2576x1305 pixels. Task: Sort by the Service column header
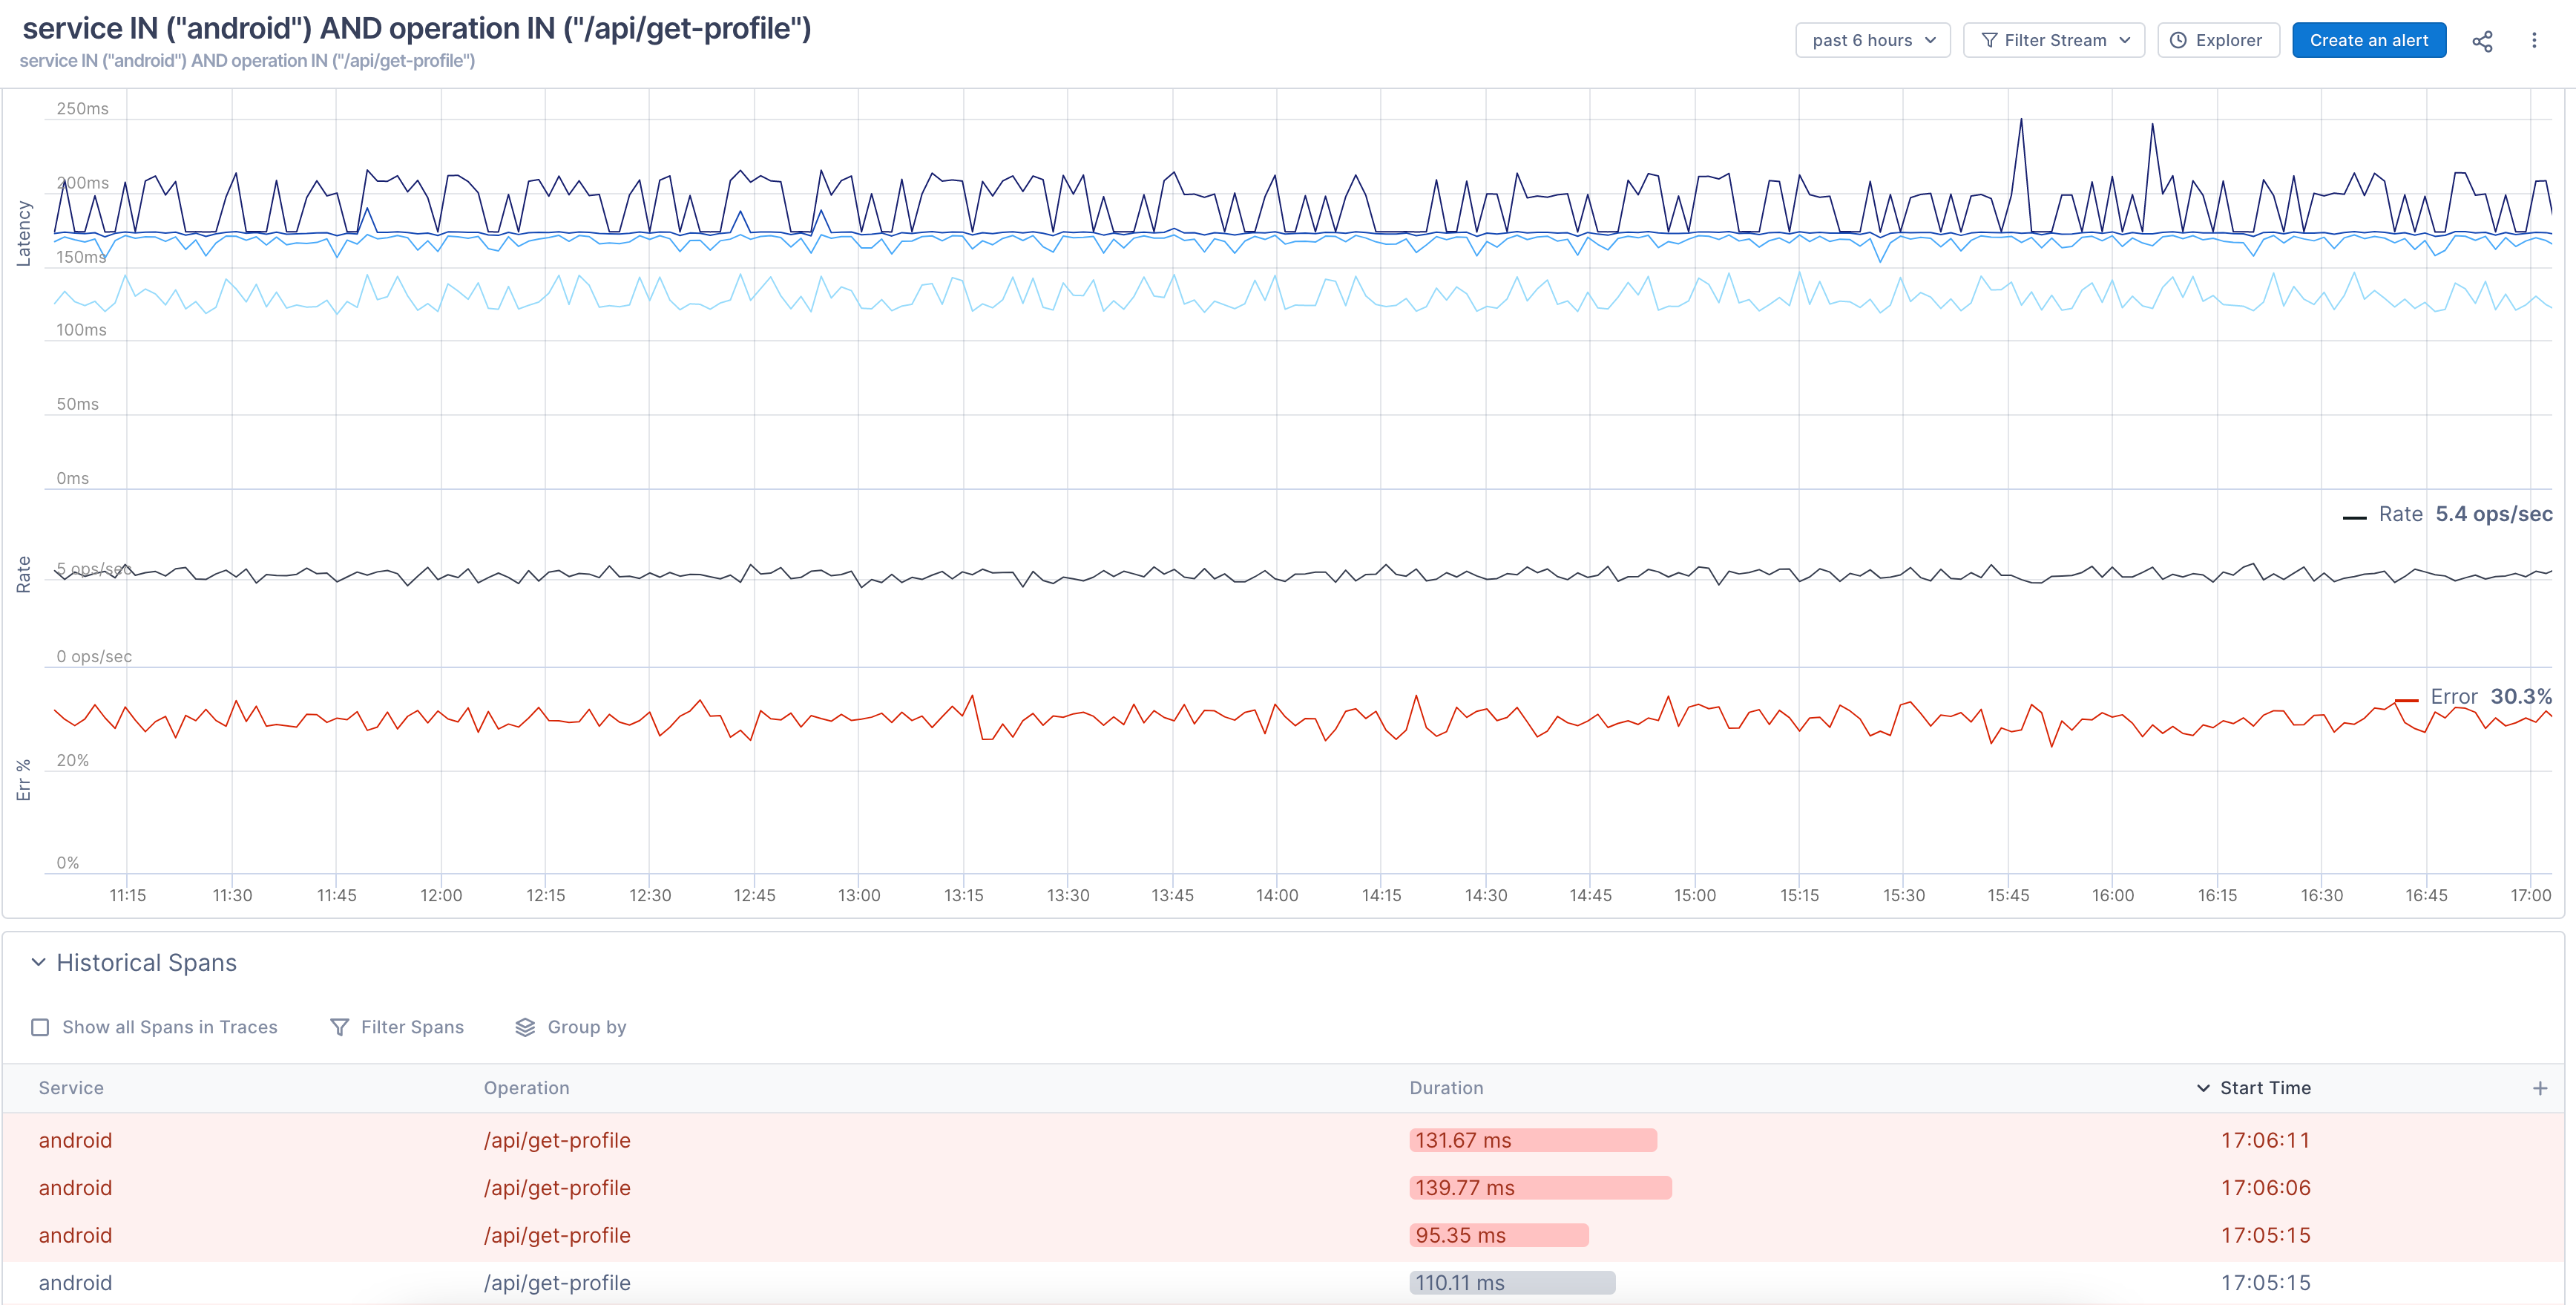pos(71,1087)
